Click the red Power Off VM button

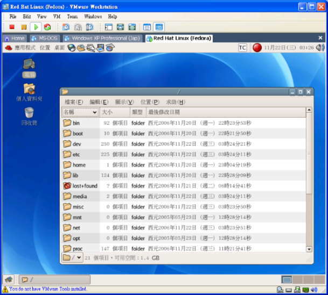pos(12,27)
